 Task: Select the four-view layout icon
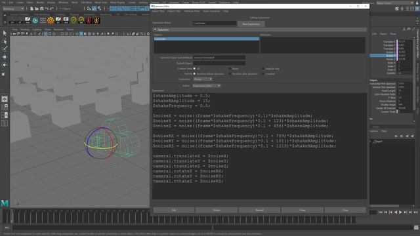point(5,107)
